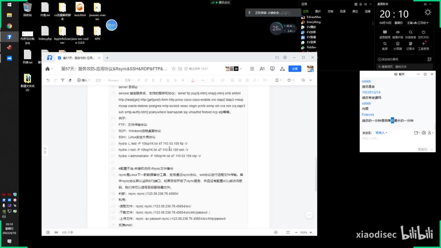Screen dimensions: 441x248
Task: Click the search icon in document toolbar
Action: click(x=303, y=80)
